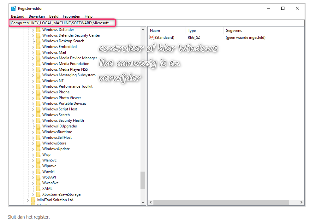This screenshot has width=316, height=223.
Task: Select the Windows Messaging Subsystem folder icon
Action: point(38,75)
